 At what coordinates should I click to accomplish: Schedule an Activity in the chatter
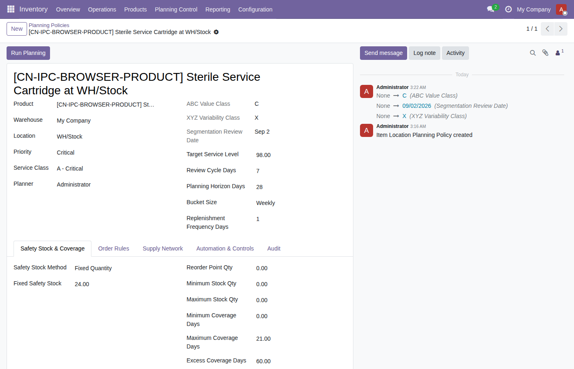point(456,53)
